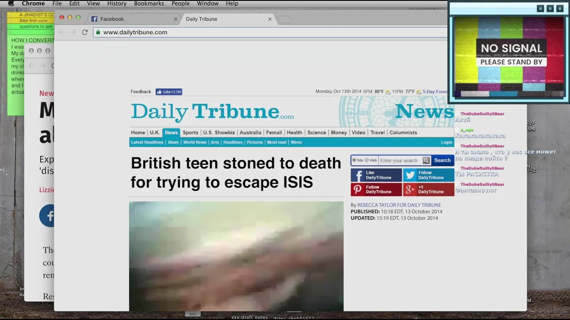
Task: Go to the Columnists section
Action: point(403,132)
